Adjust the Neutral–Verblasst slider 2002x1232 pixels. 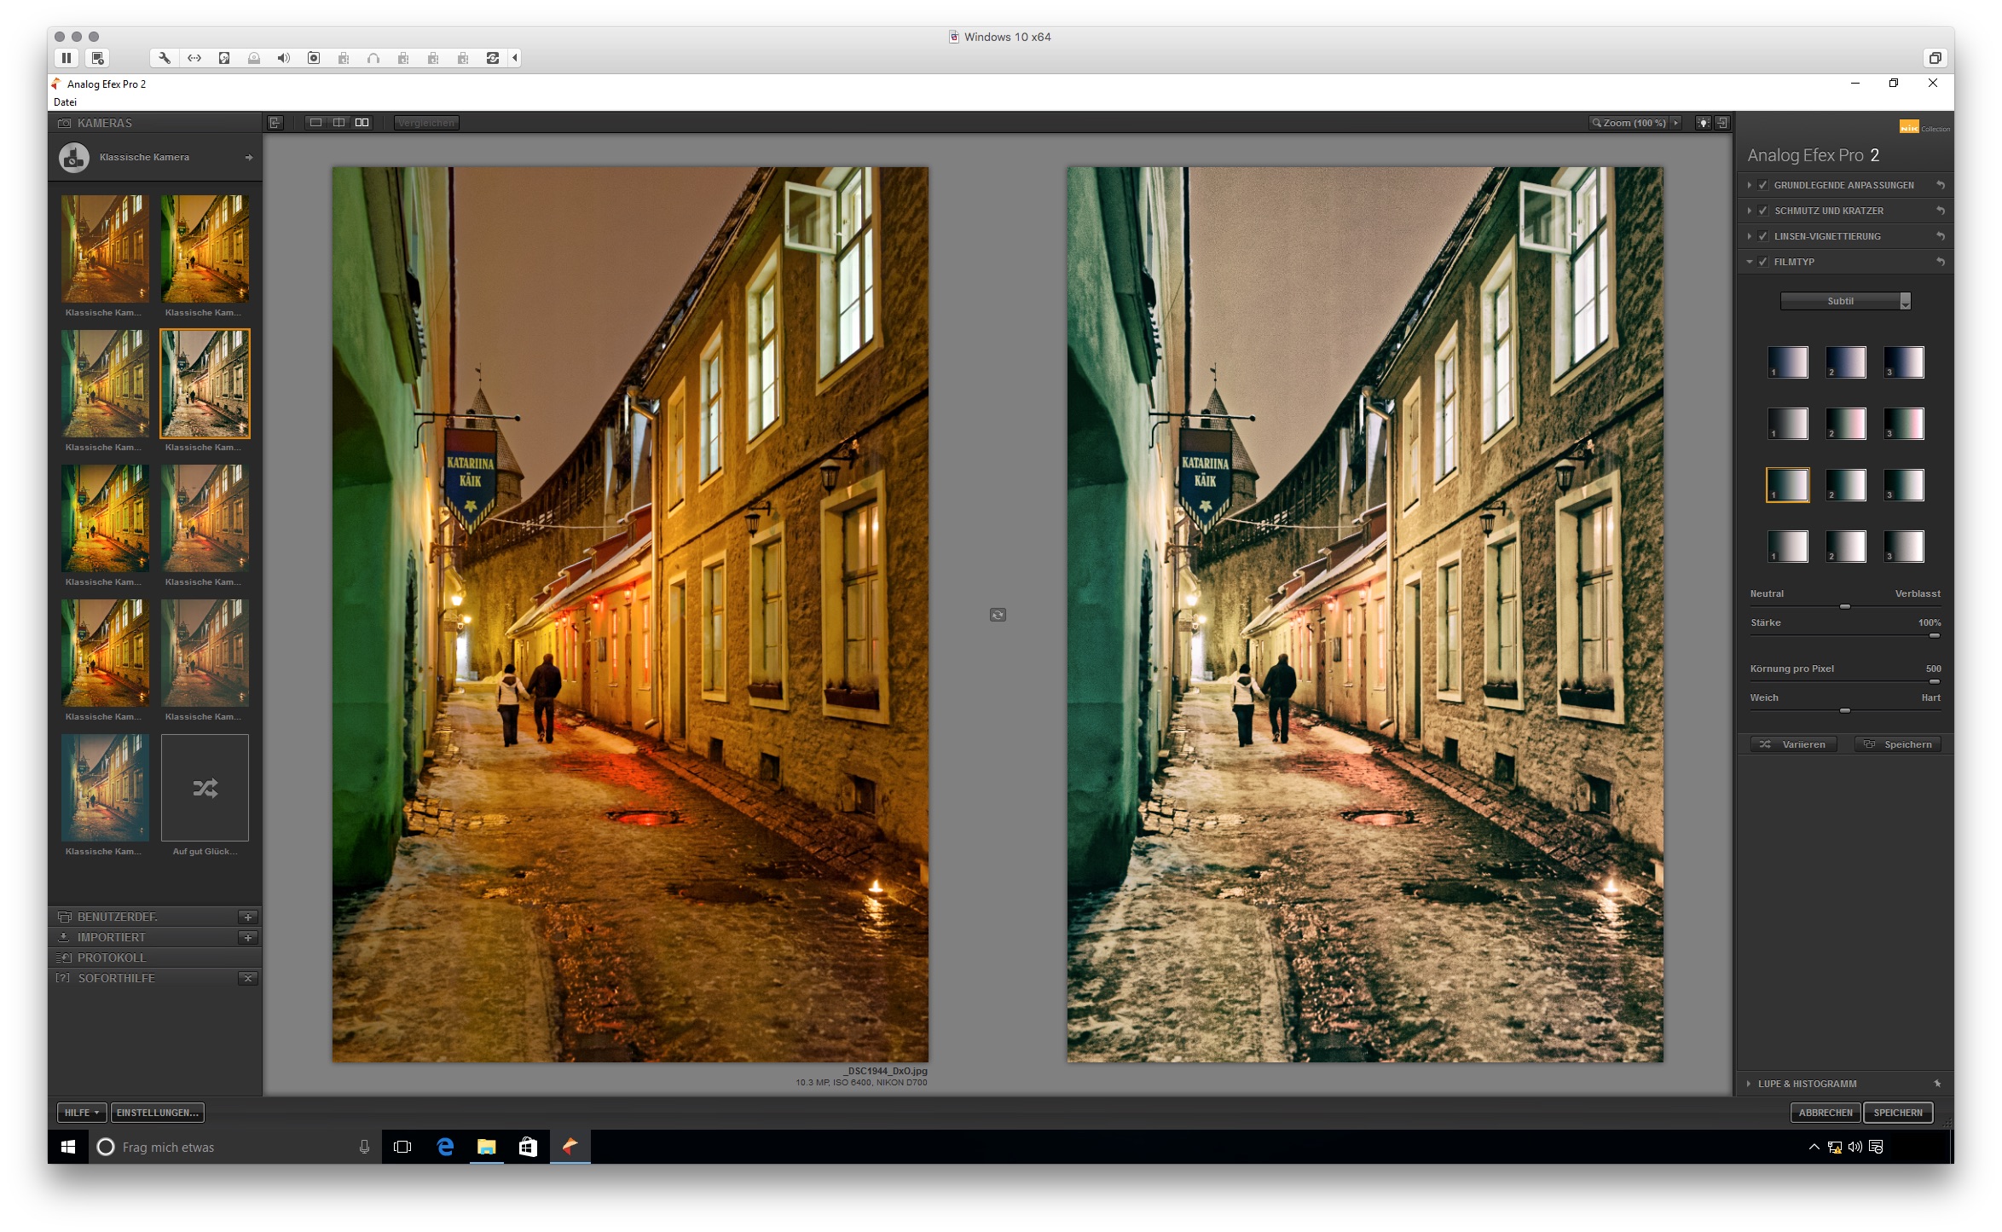pos(1845,606)
